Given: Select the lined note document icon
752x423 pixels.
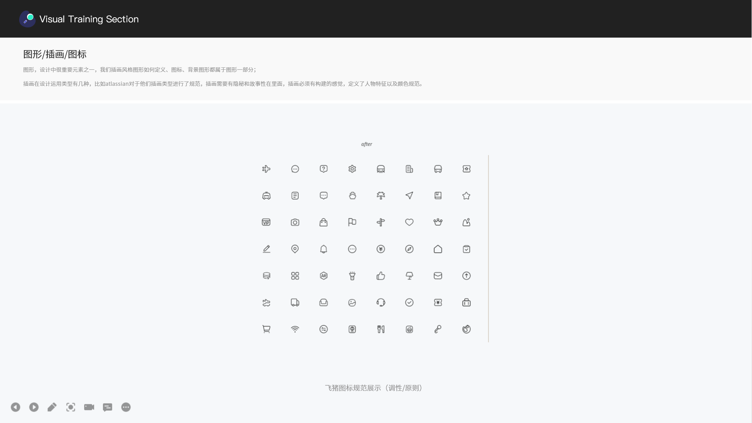Looking at the screenshot, I should point(295,195).
